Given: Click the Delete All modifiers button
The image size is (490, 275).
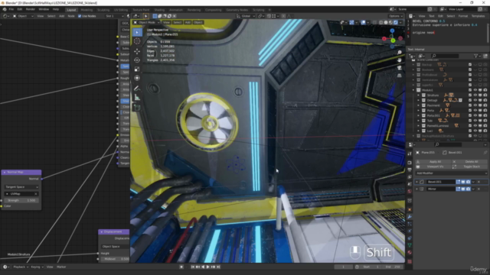Looking at the screenshot, I should (x=469, y=161).
